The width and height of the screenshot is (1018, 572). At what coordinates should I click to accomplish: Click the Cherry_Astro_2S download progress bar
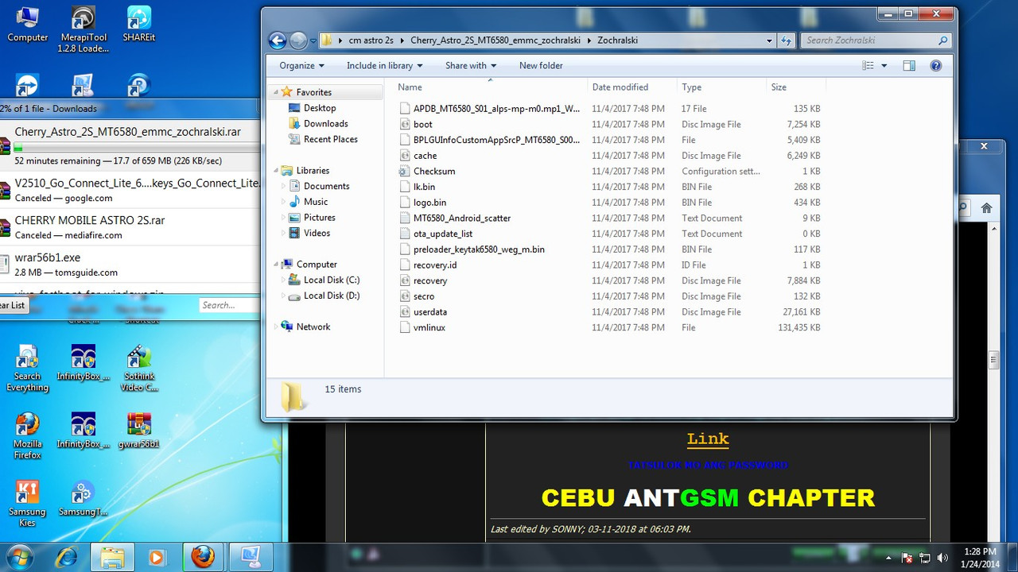(137, 148)
